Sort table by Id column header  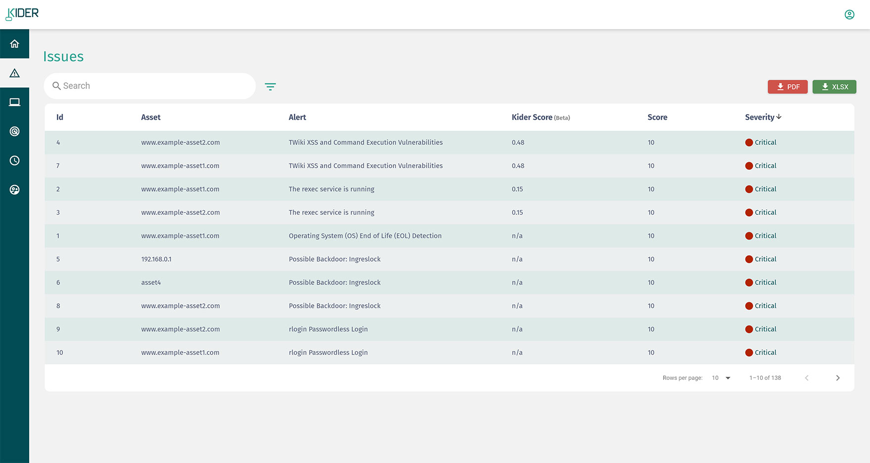coord(60,117)
